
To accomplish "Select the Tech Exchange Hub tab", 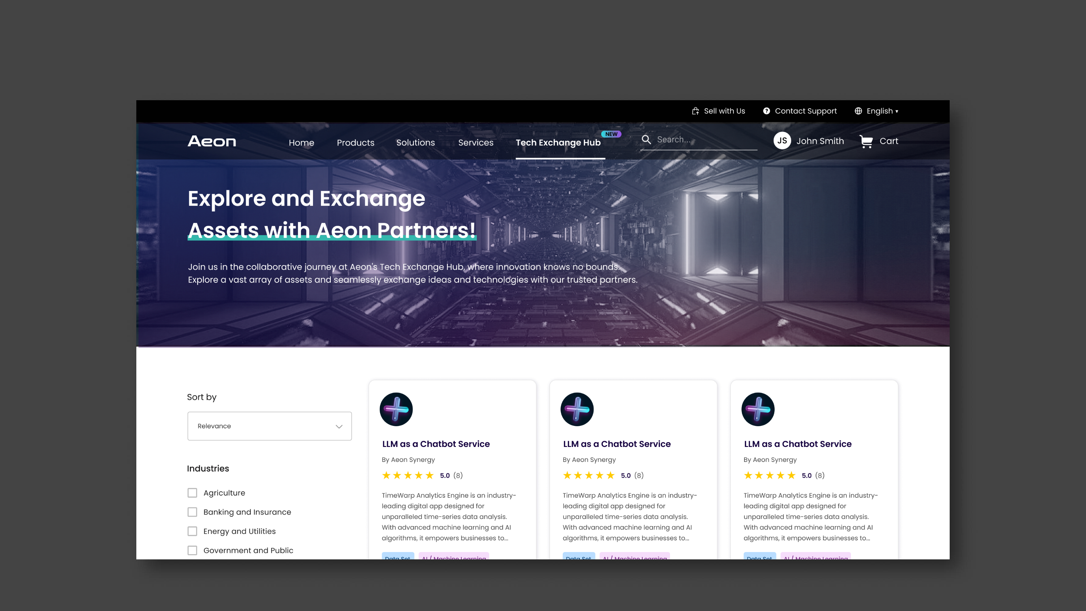I will tap(558, 142).
